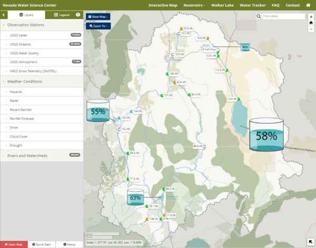Screen dimensions: 316x248
Task: Open the Contact page
Action: [292, 5]
